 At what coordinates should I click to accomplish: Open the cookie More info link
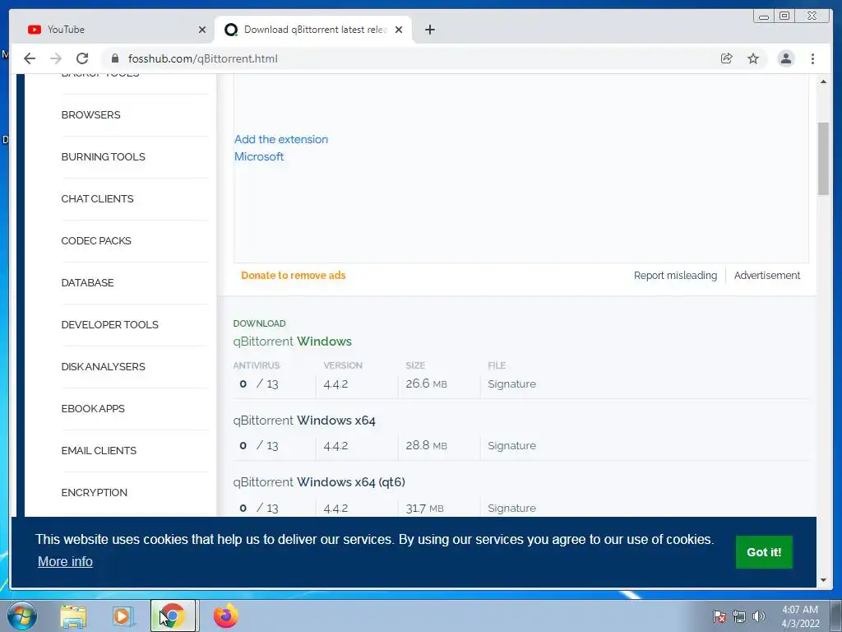click(65, 561)
